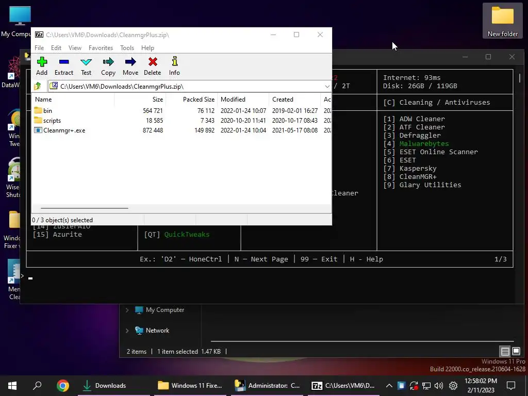The image size is (528, 396).
Task: Expand Network in Explorer tree
Action: 127,331
